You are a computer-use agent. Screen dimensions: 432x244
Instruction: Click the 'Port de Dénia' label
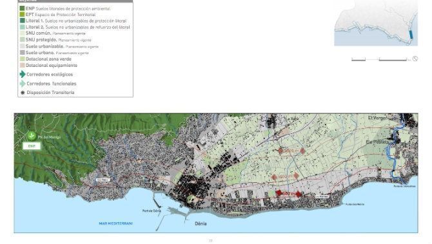pyautogui.click(x=152, y=211)
